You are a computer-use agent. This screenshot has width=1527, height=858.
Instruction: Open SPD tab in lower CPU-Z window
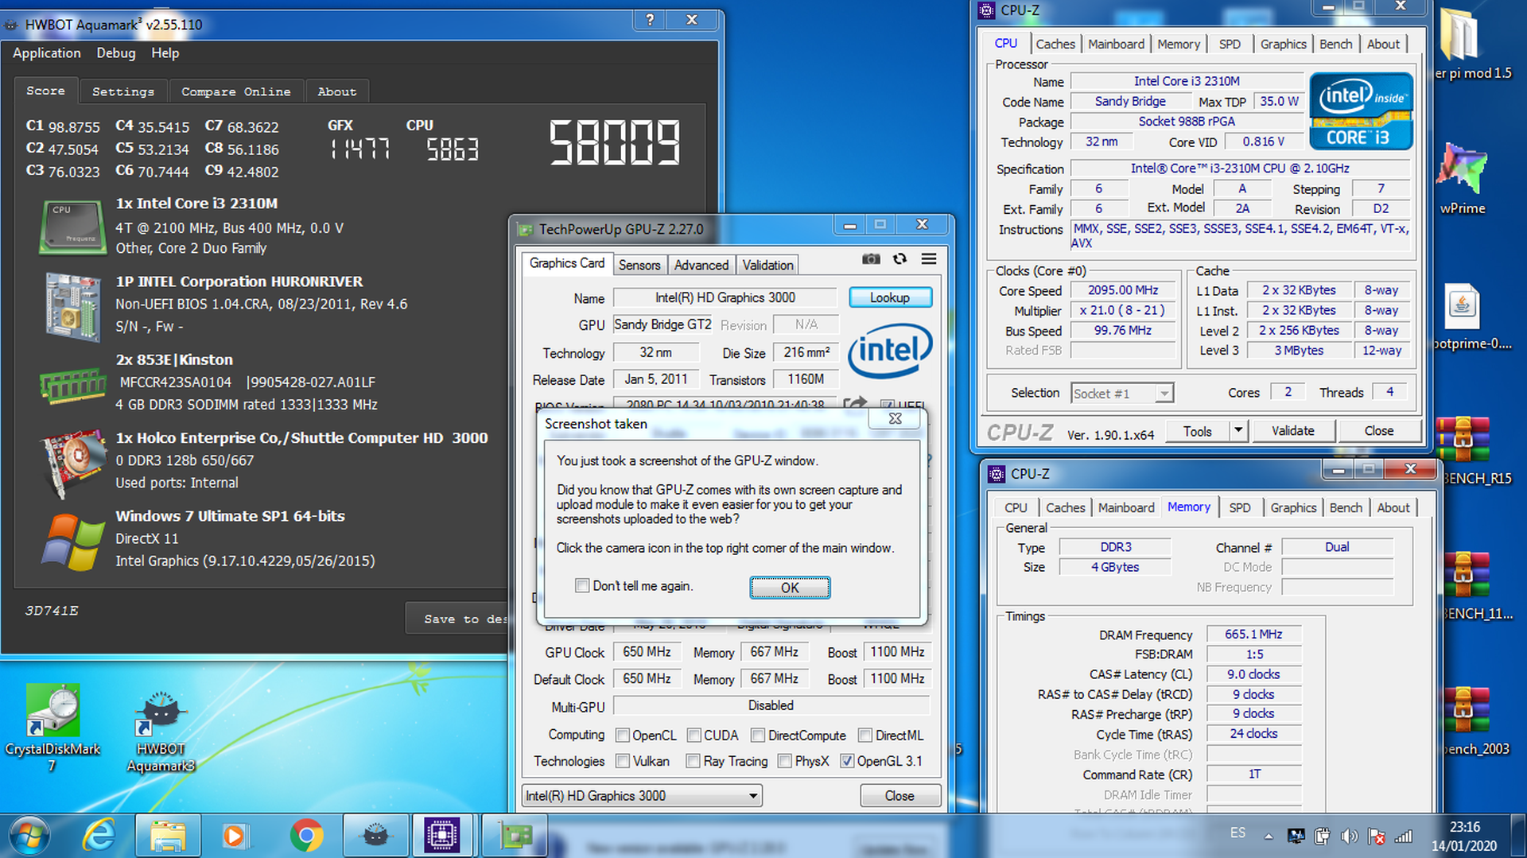tap(1239, 507)
